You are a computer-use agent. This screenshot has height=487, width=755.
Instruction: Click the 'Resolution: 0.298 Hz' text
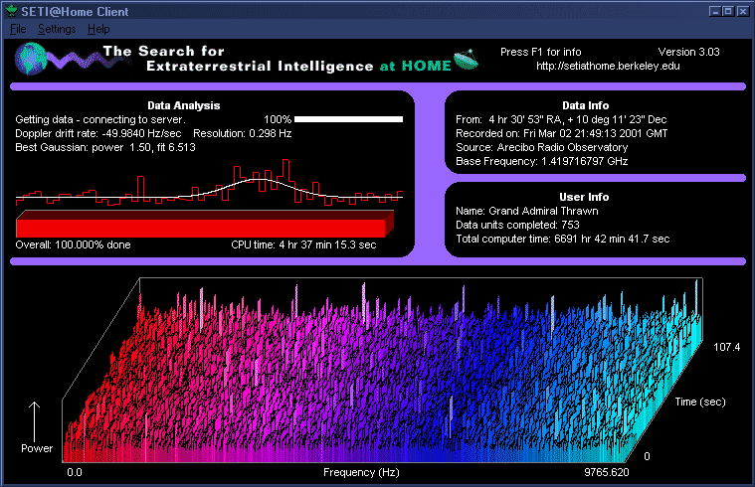[x=242, y=133]
